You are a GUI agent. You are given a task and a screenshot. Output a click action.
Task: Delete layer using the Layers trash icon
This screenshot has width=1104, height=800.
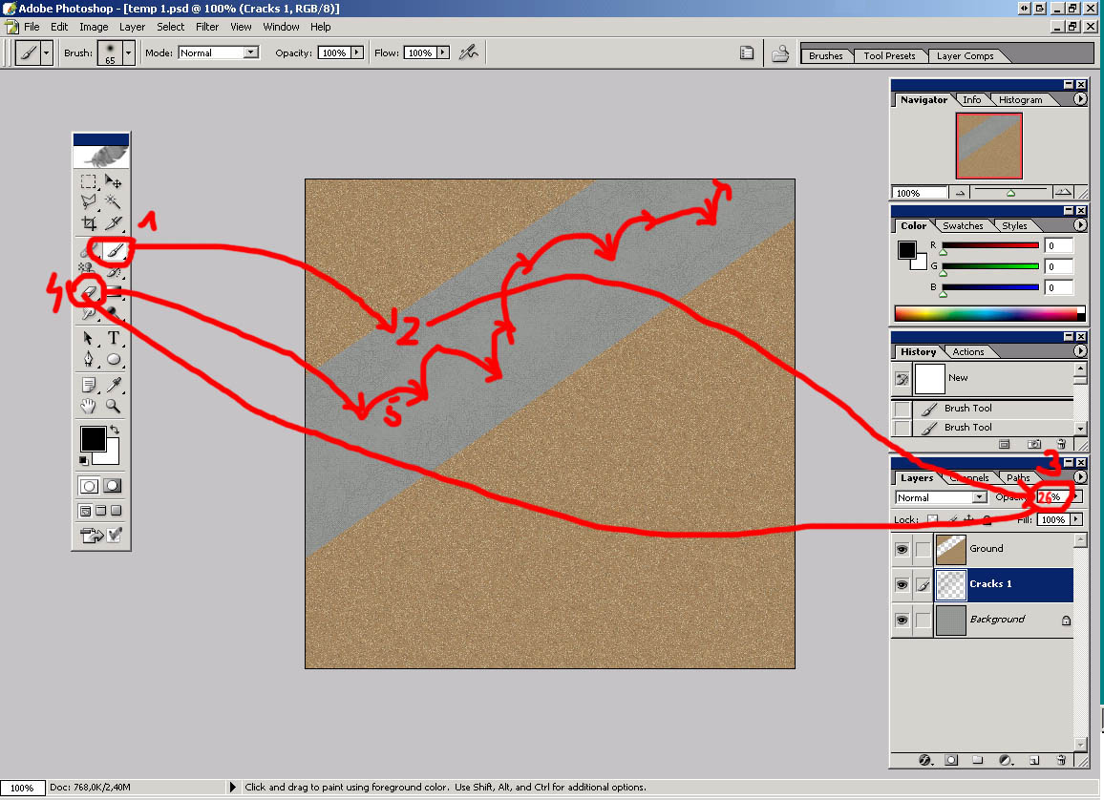click(x=1061, y=761)
